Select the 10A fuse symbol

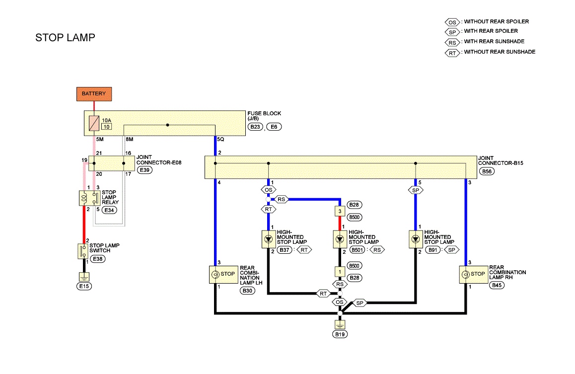click(x=94, y=123)
